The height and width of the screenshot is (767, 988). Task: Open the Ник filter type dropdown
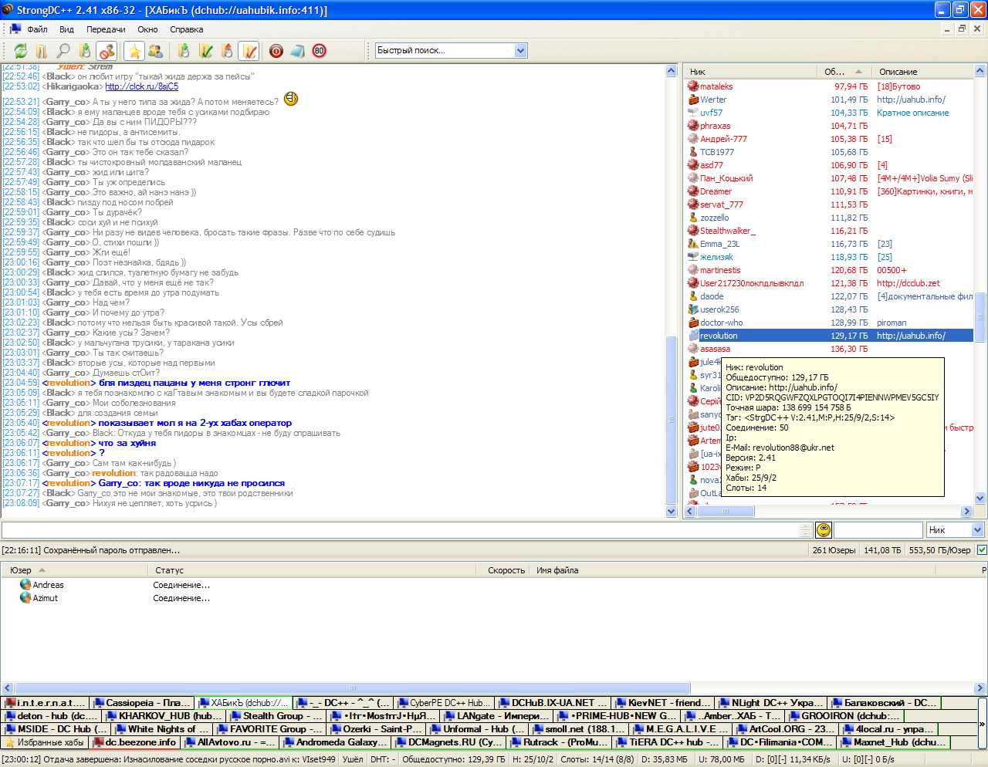[x=977, y=530]
